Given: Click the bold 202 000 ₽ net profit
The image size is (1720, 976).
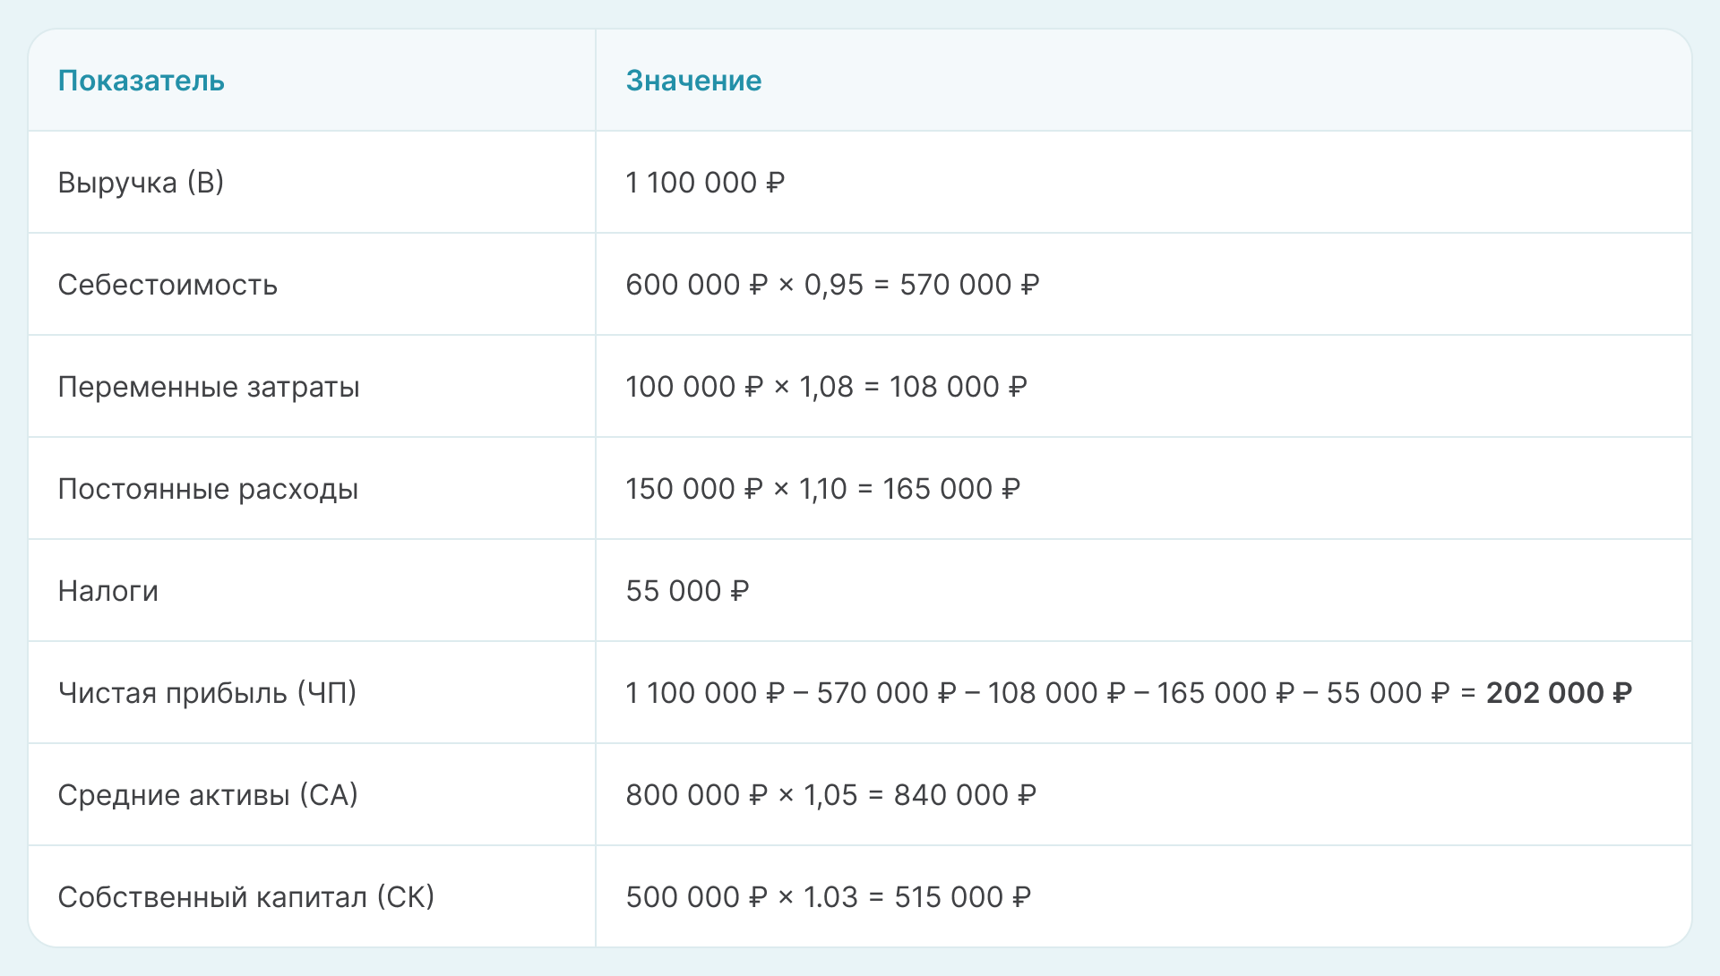Looking at the screenshot, I should (1559, 693).
